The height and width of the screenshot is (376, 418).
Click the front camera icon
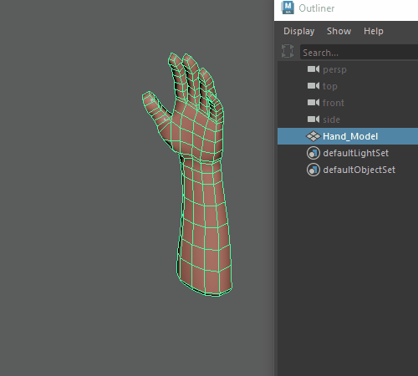pos(313,103)
